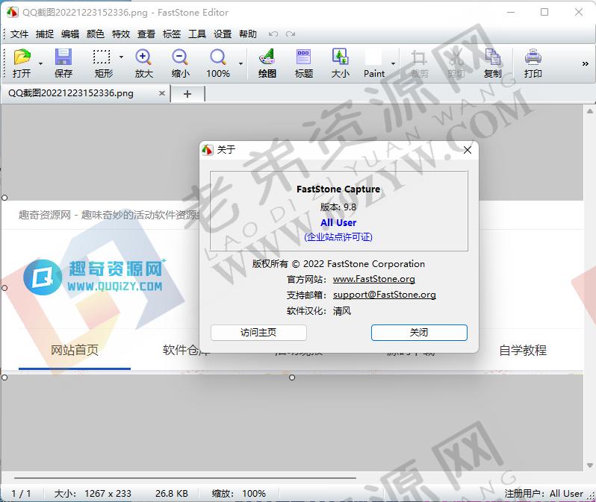Open the Capture (捕捉) menu

click(45, 34)
